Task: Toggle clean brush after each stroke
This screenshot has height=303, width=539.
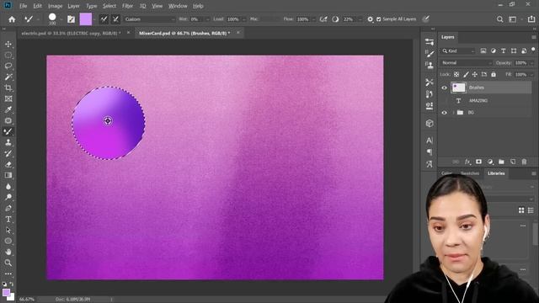Action: pos(116,19)
